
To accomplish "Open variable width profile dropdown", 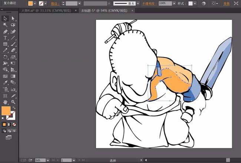I will coord(109,3).
